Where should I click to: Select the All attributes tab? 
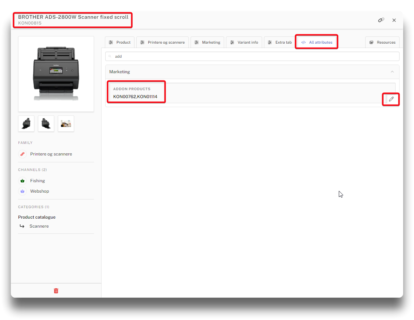coord(317,42)
